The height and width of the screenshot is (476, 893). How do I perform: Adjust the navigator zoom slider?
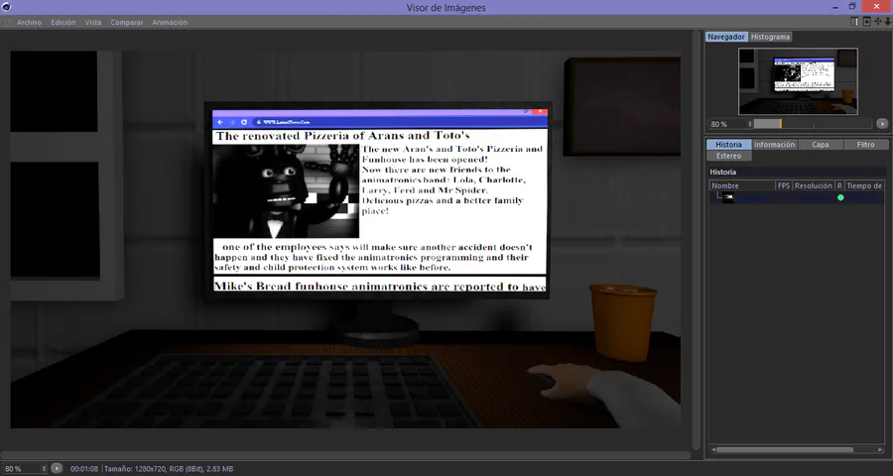(x=813, y=124)
